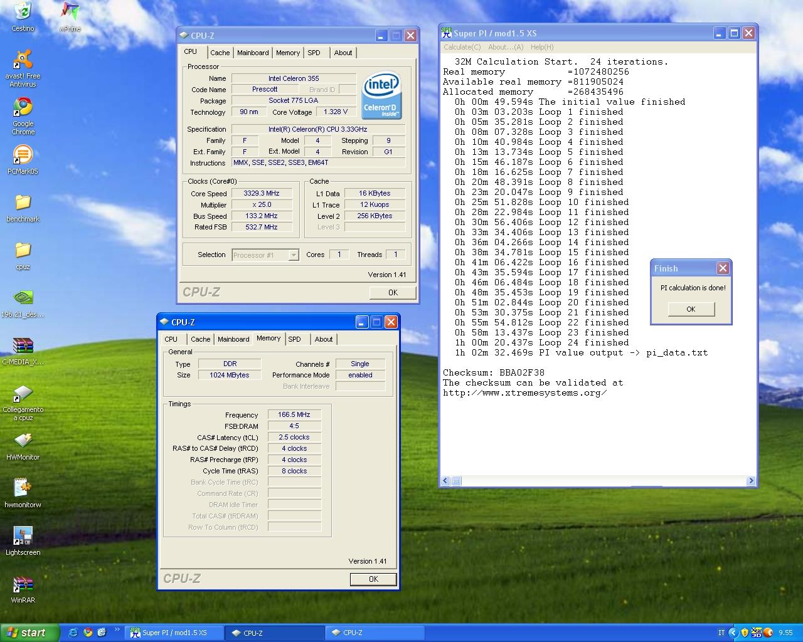The image size is (803, 642).
Task: Open About tab in bottom CPU-Z
Action: point(324,339)
